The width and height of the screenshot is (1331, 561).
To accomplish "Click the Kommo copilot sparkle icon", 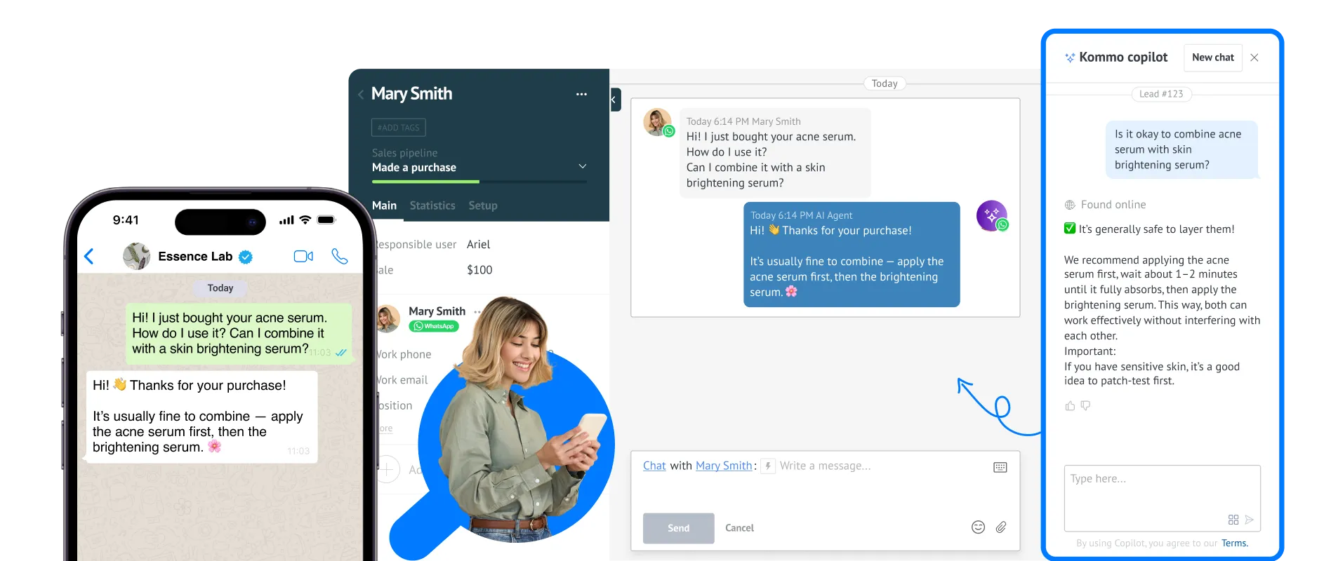I will (x=1070, y=58).
